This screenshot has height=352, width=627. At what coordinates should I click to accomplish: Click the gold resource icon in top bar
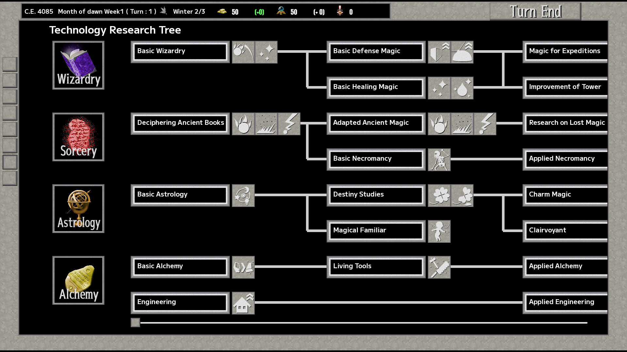click(x=222, y=11)
